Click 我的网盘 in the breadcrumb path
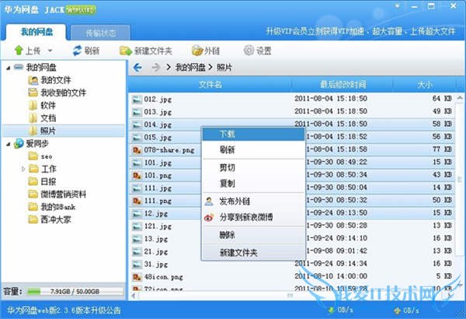The height and width of the screenshot is (319, 466). 190,68
